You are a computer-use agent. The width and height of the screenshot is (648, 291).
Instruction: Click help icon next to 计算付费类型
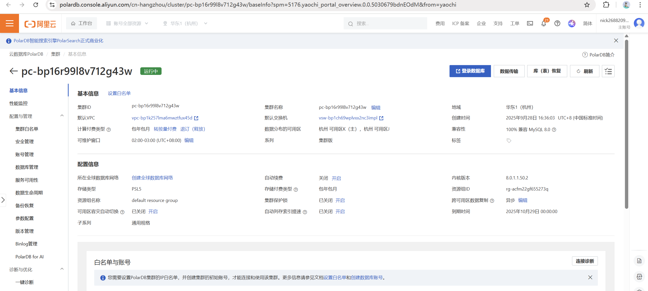click(x=109, y=130)
